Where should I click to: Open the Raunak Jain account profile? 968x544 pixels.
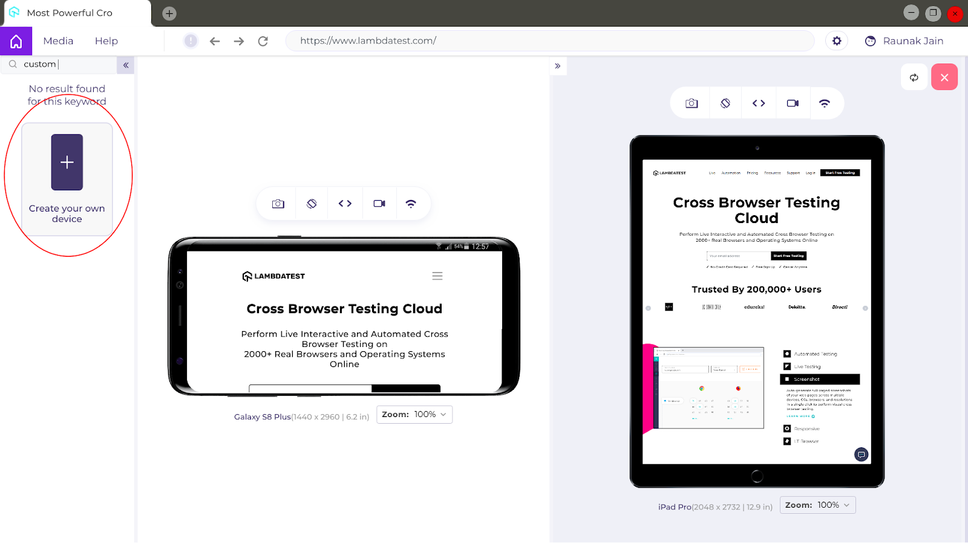pyautogui.click(x=904, y=41)
